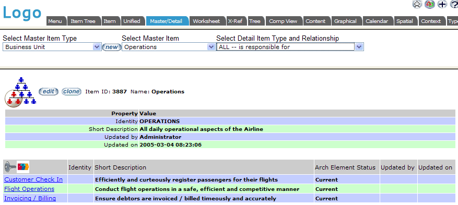The width and height of the screenshot is (458, 205).
Task: Open the 'ALL -- is responsible for' dropdown
Action: 290,47
